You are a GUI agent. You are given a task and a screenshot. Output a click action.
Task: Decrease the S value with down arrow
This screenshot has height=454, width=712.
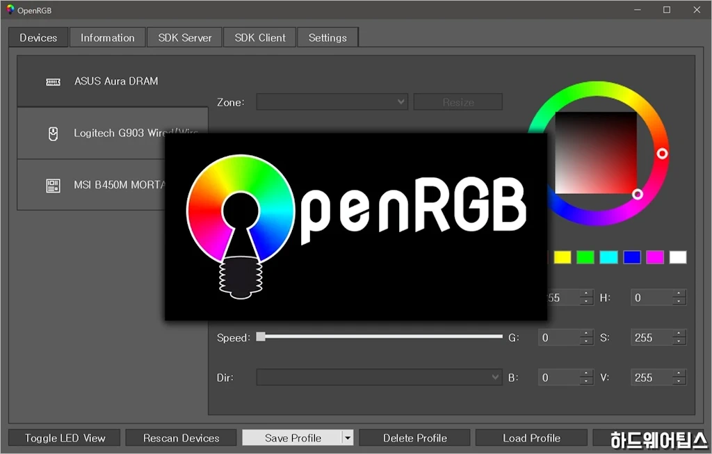click(679, 342)
